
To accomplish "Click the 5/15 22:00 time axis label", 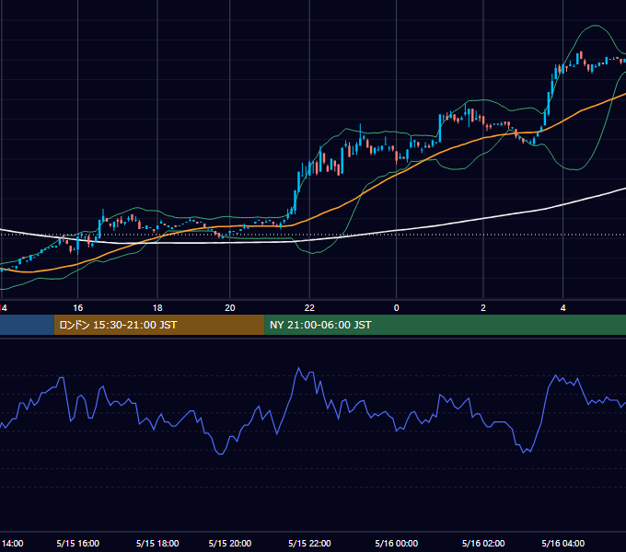I will [309, 543].
